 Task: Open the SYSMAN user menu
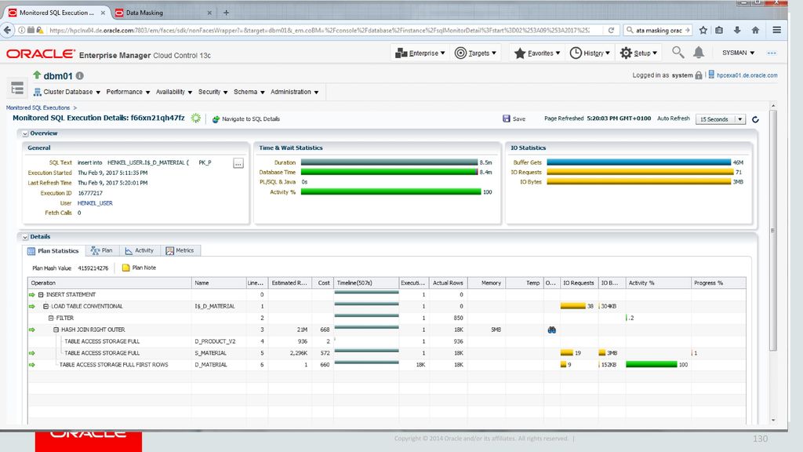[x=738, y=53]
